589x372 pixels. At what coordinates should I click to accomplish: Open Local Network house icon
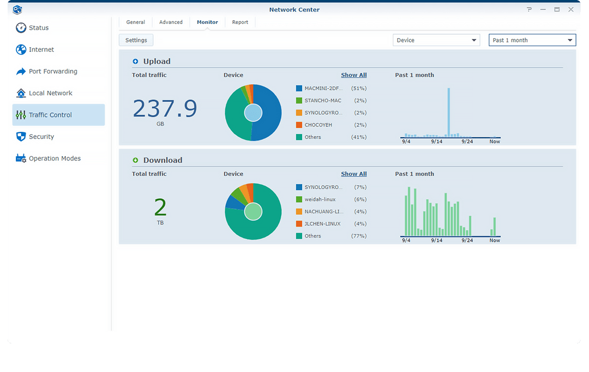click(21, 93)
